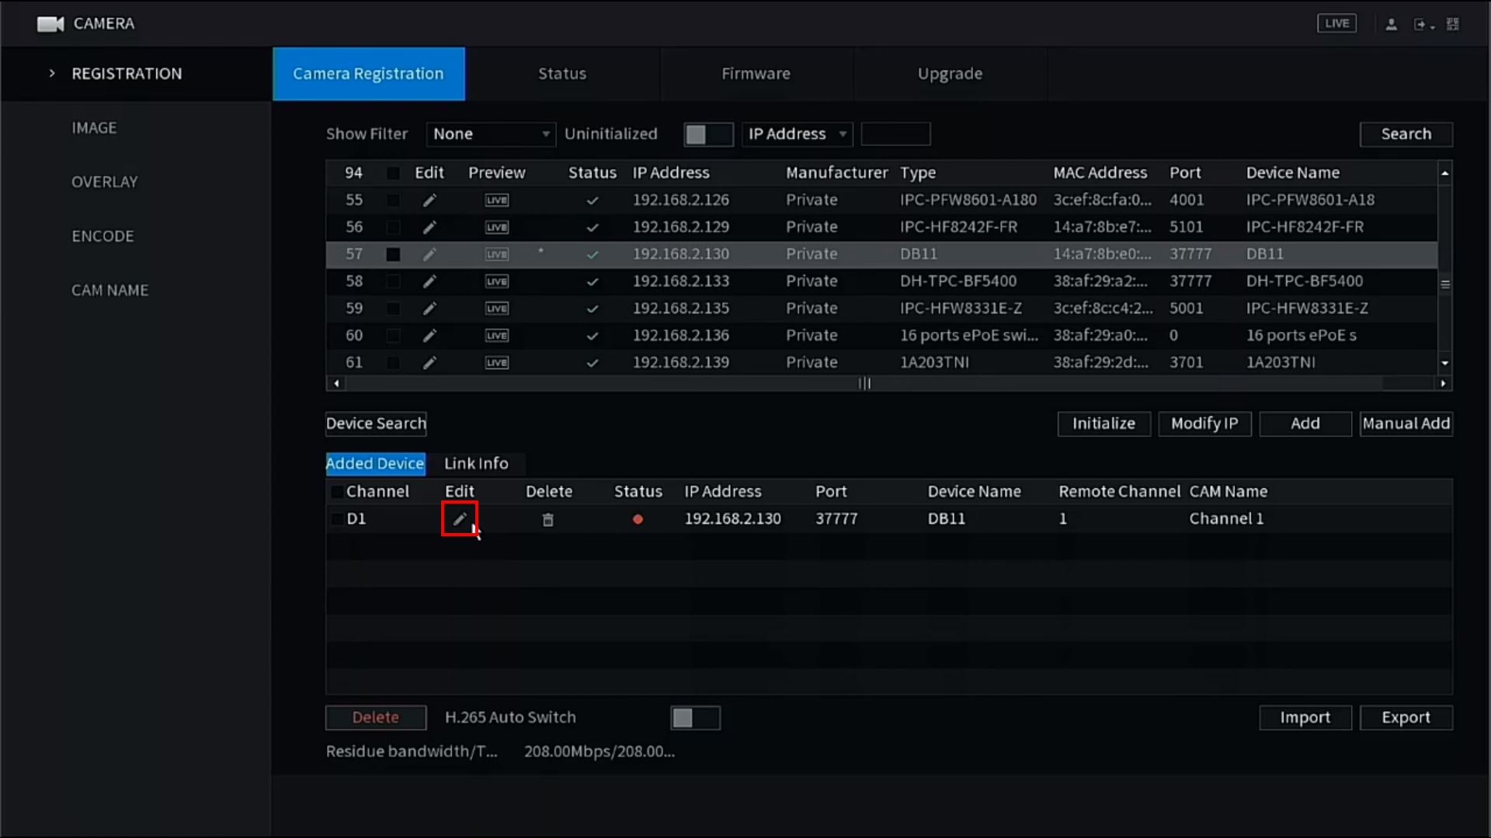
Task: Click the IP Address search input field
Action: (896, 133)
